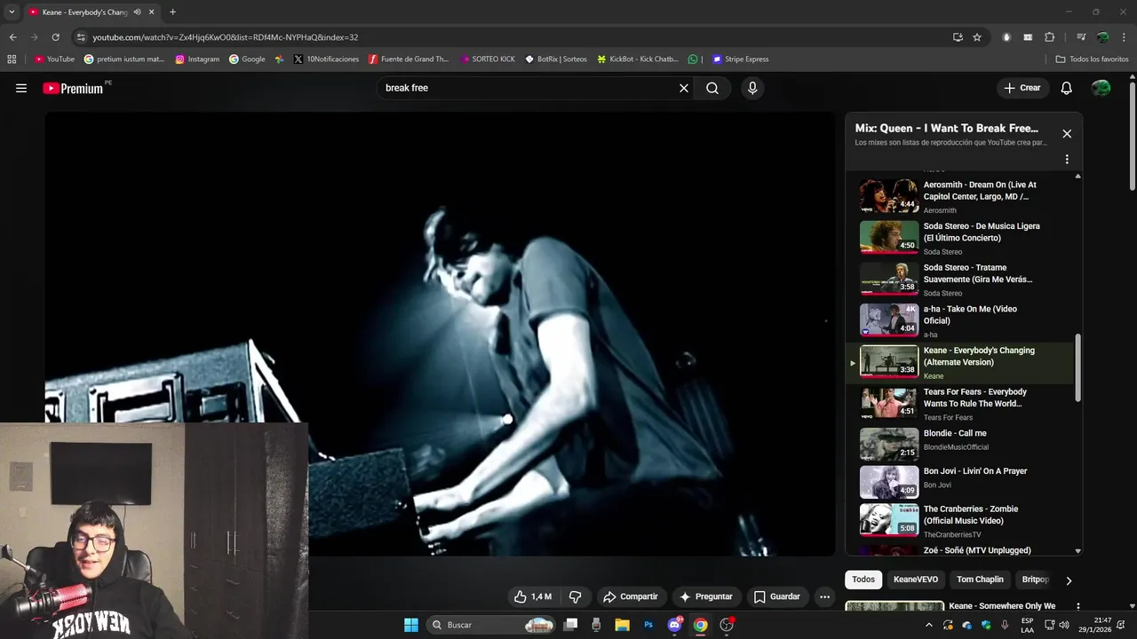Show hidden system tray icons
The width and height of the screenshot is (1137, 639).
click(x=929, y=625)
